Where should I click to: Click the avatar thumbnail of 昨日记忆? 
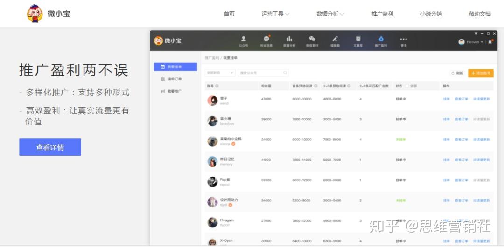click(212, 161)
